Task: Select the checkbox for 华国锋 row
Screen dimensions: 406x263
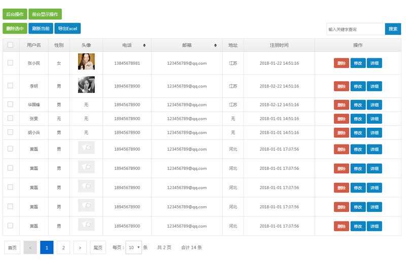Action: tap(10, 104)
